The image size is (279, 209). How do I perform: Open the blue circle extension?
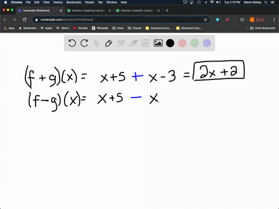tap(217, 20)
